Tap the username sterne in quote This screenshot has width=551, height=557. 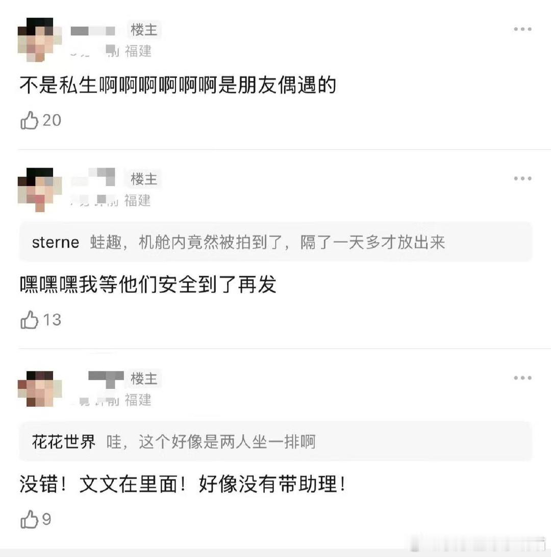56,242
